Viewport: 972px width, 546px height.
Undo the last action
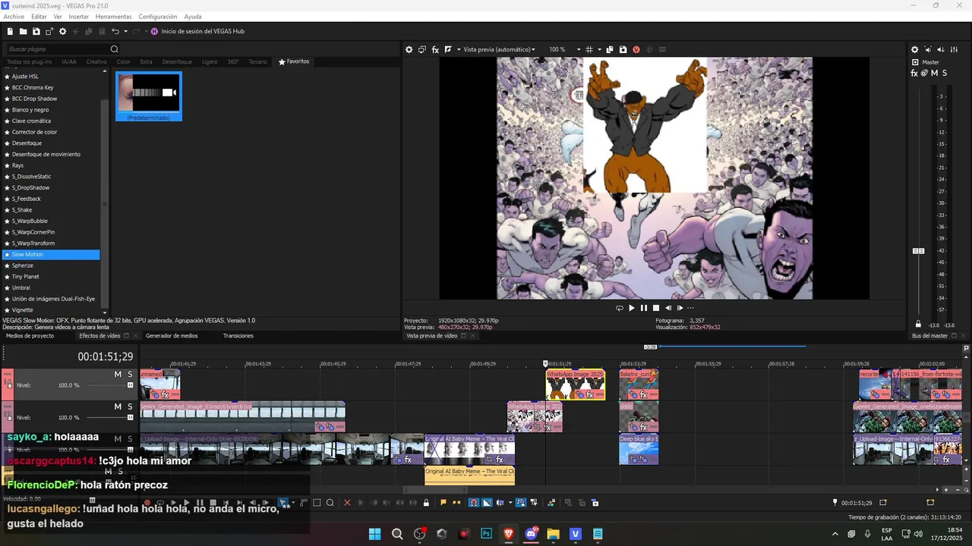tap(115, 31)
